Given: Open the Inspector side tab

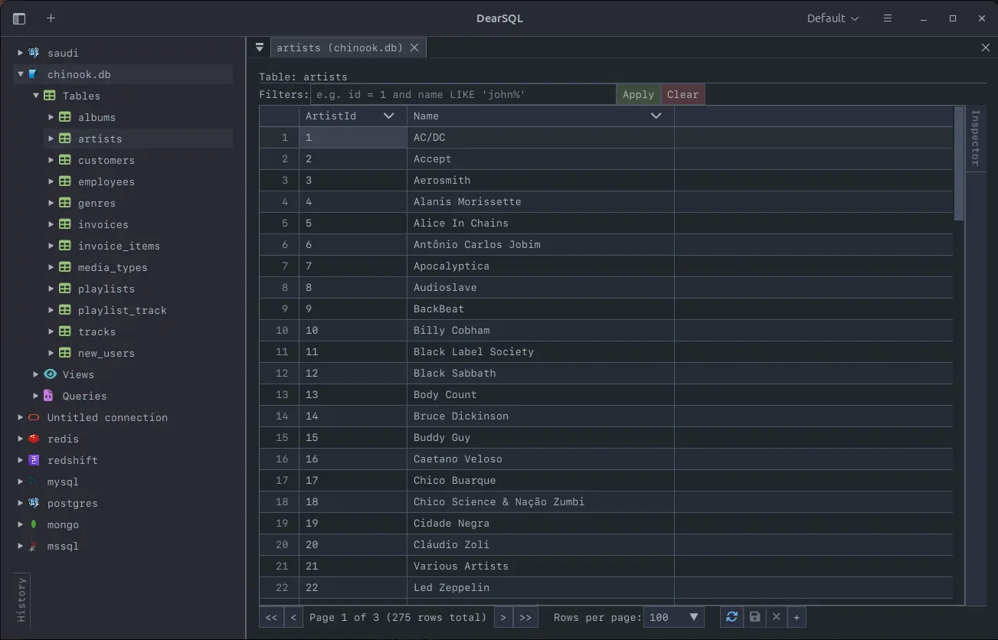Looking at the screenshot, I should click(976, 138).
